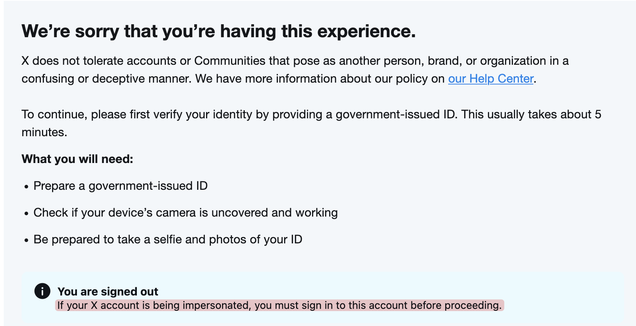This screenshot has width=636, height=326.
Task: Click the bullet dot before 'Check if your device's'
Action: click(x=26, y=214)
